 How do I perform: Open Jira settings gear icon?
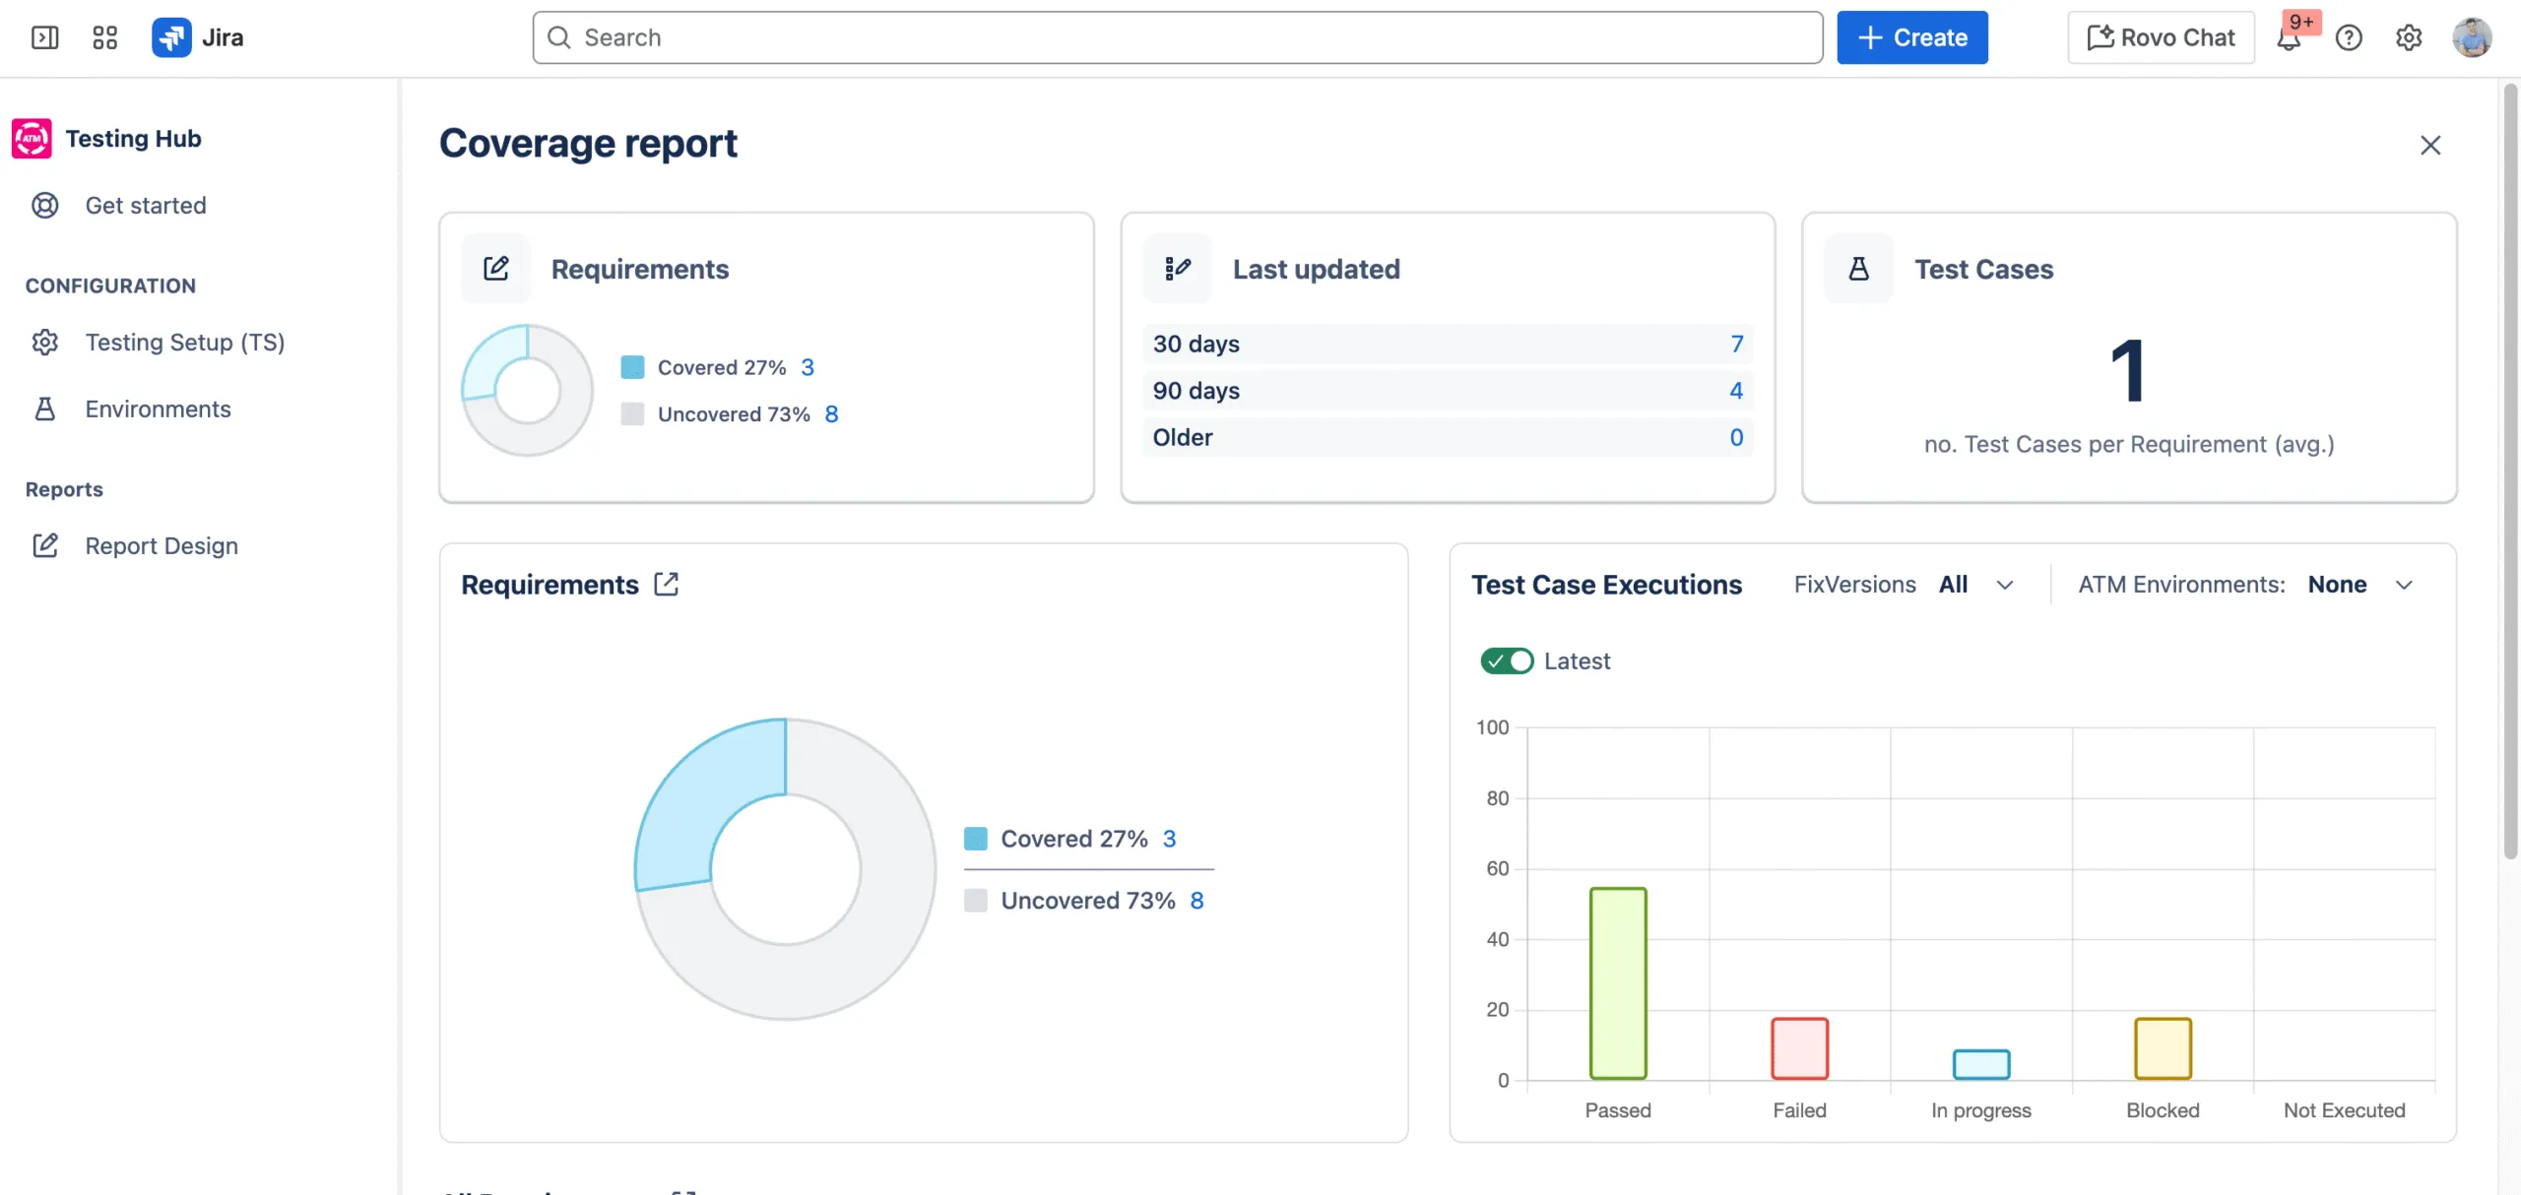coord(2410,37)
